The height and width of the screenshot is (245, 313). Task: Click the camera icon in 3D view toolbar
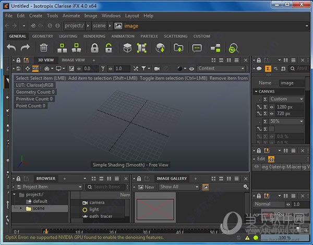pyautogui.click(x=157, y=69)
